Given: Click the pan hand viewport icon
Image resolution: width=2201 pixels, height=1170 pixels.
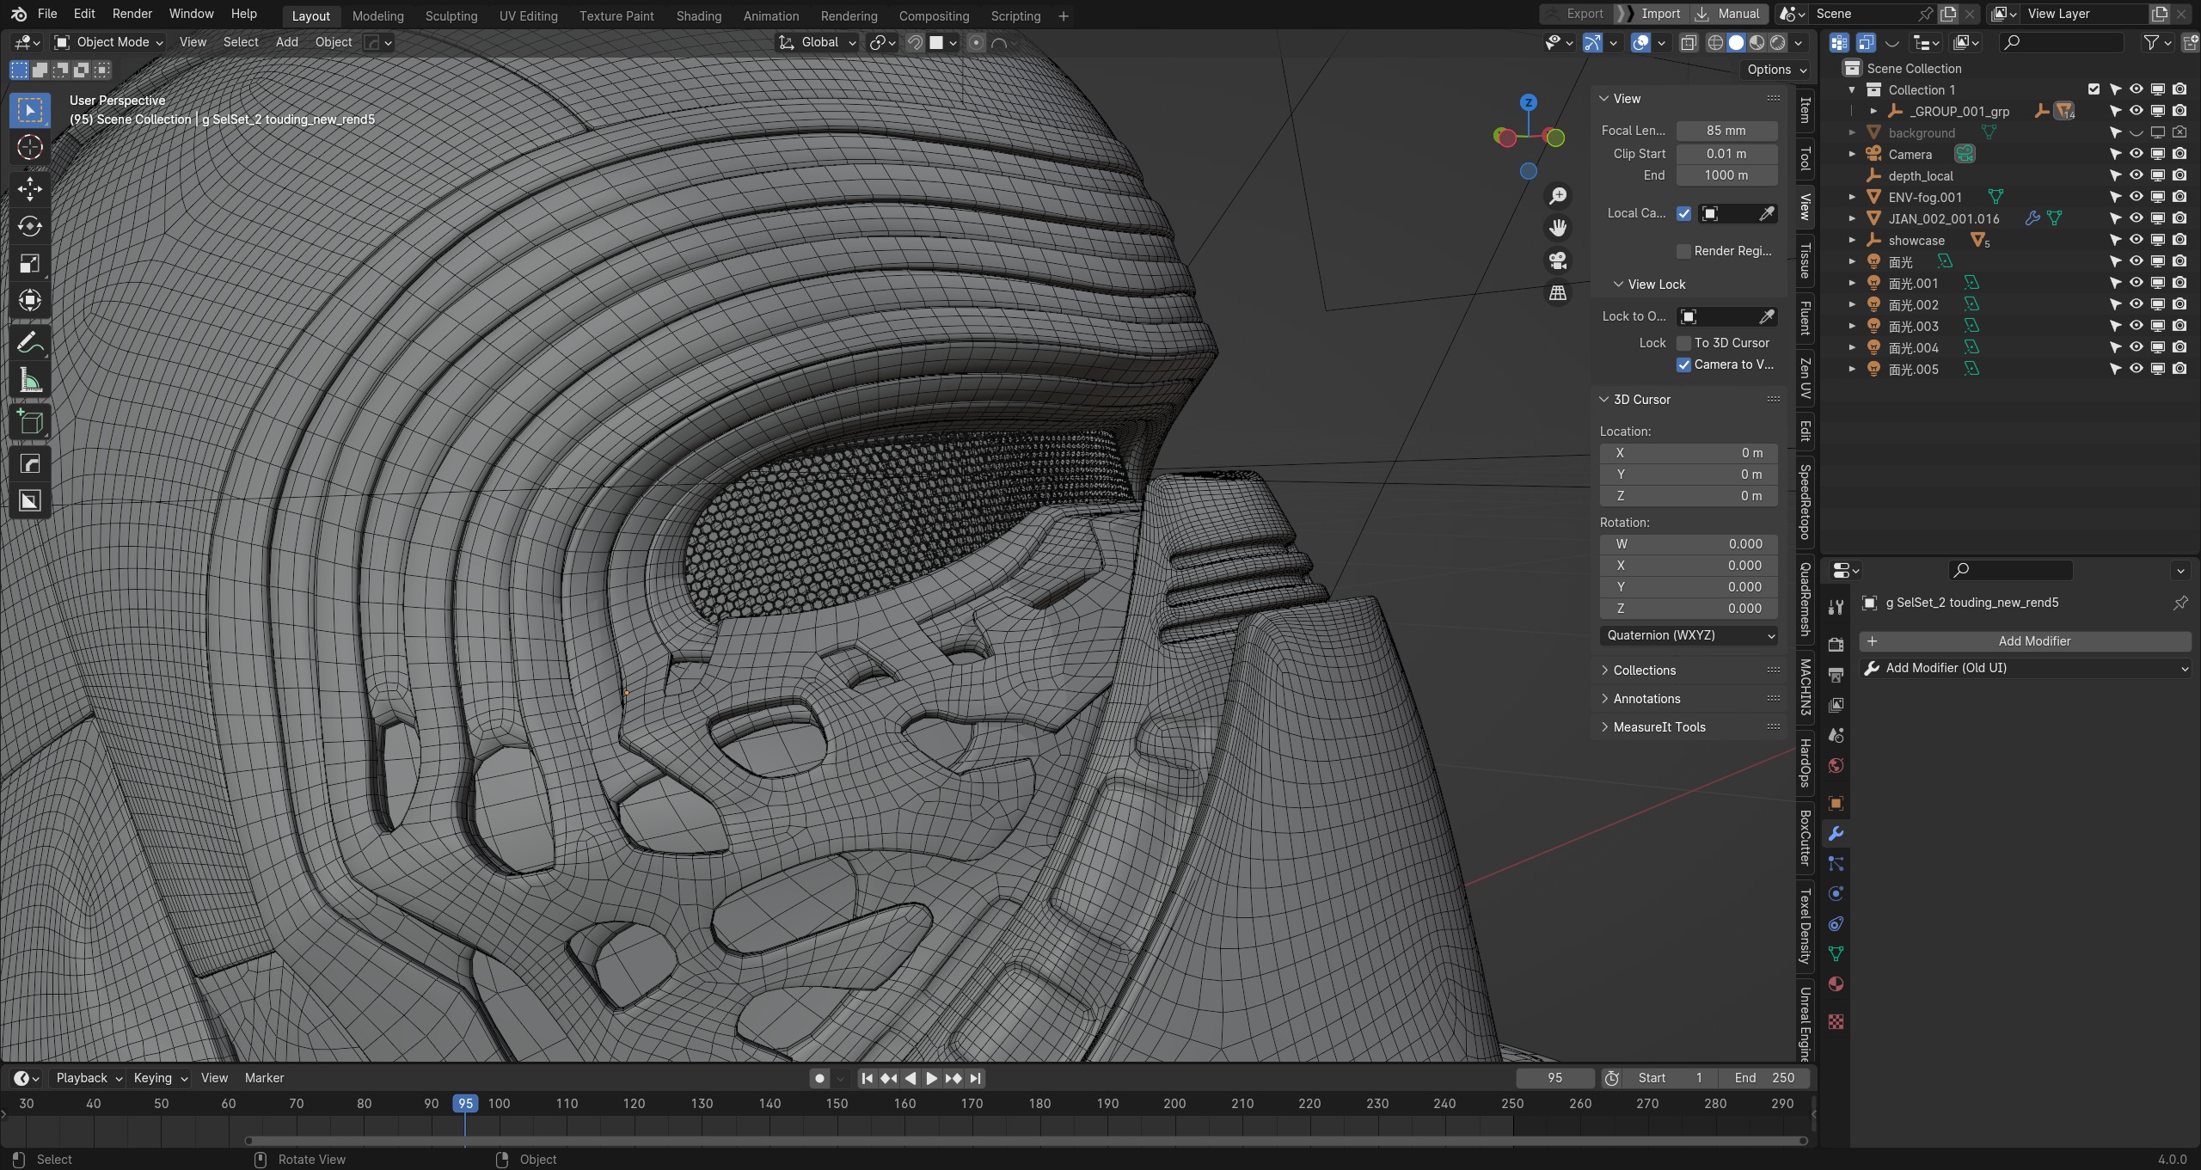Looking at the screenshot, I should pos(1558,228).
